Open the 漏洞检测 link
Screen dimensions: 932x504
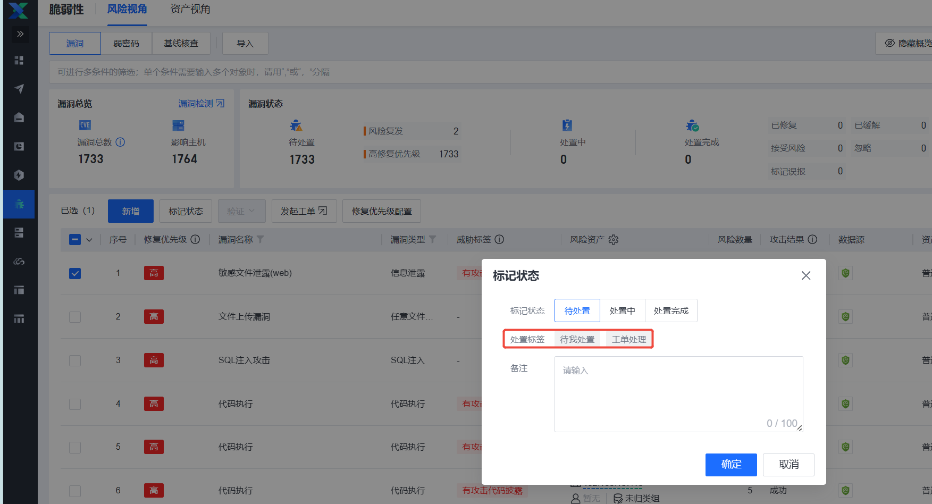pyautogui.click(x=201, y=104)
